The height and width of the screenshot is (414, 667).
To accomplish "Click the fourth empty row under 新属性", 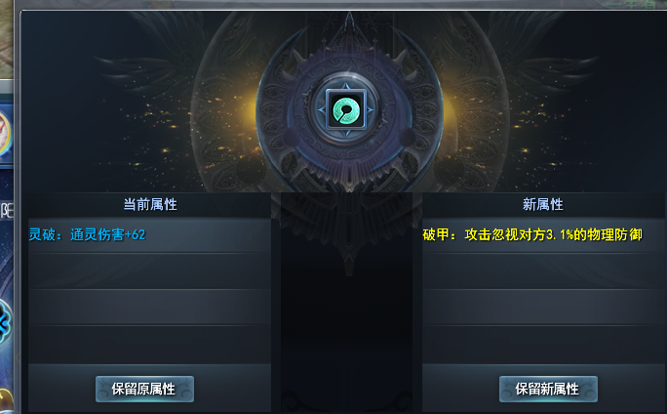I will [543, 345].
